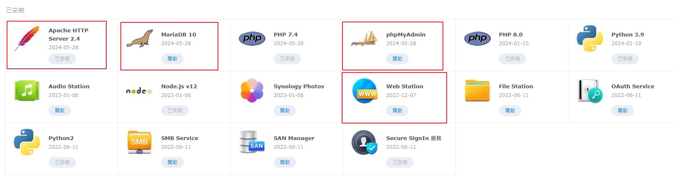Click the phpMyAdmin sailboat icon
The width and height of the screenshot is (675, 179).
tap(364, 39)
